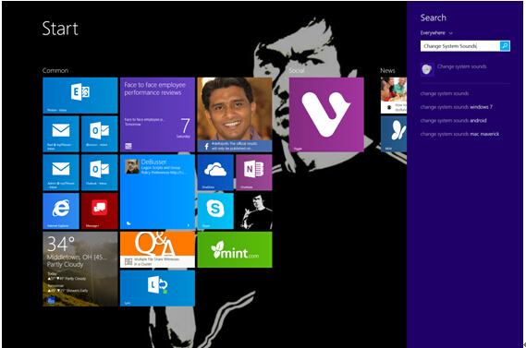Open the calendar performance reviews tile
Viewport: 526px width, 348px height.
tap(157, 114)
